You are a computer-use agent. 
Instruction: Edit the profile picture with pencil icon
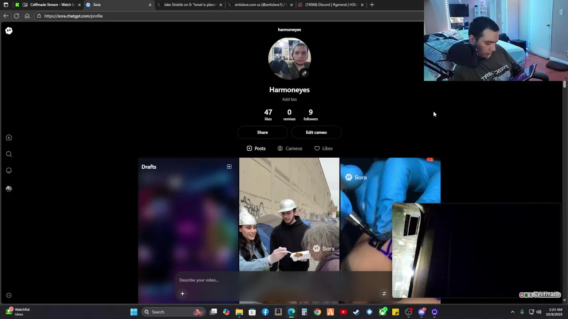click(304, 73)
